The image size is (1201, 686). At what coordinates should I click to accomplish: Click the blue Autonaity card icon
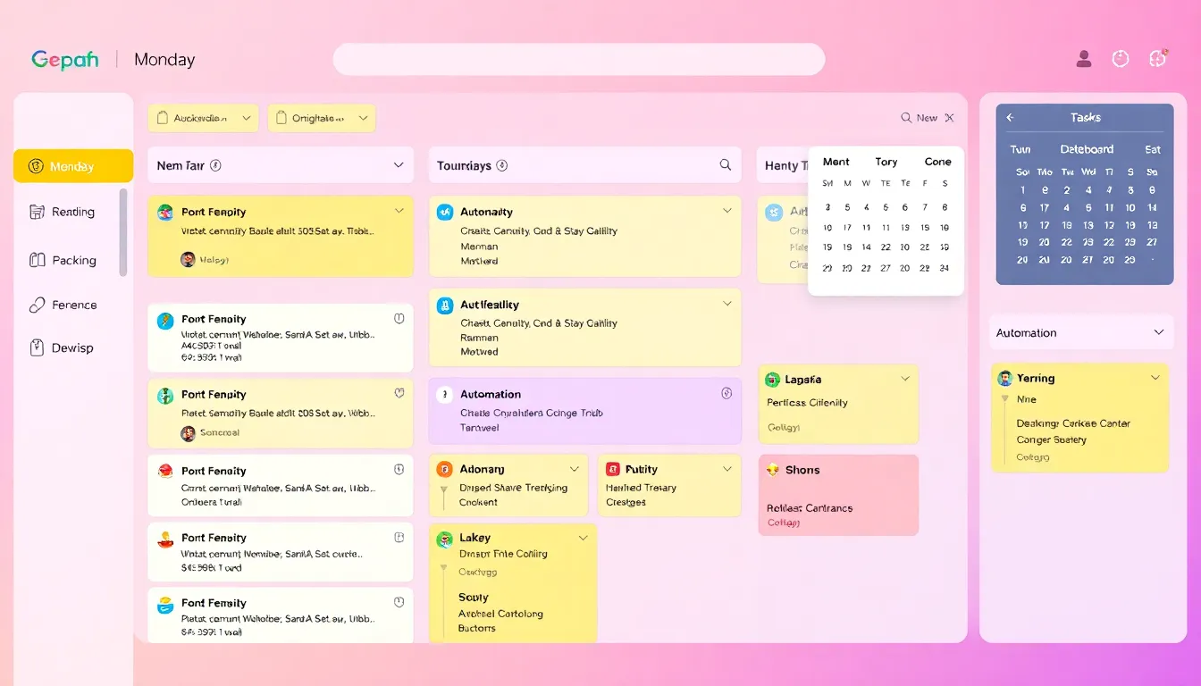pos(445,212)
